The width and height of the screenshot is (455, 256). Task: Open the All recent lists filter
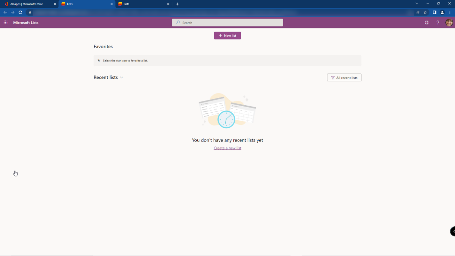pos(344,78)
